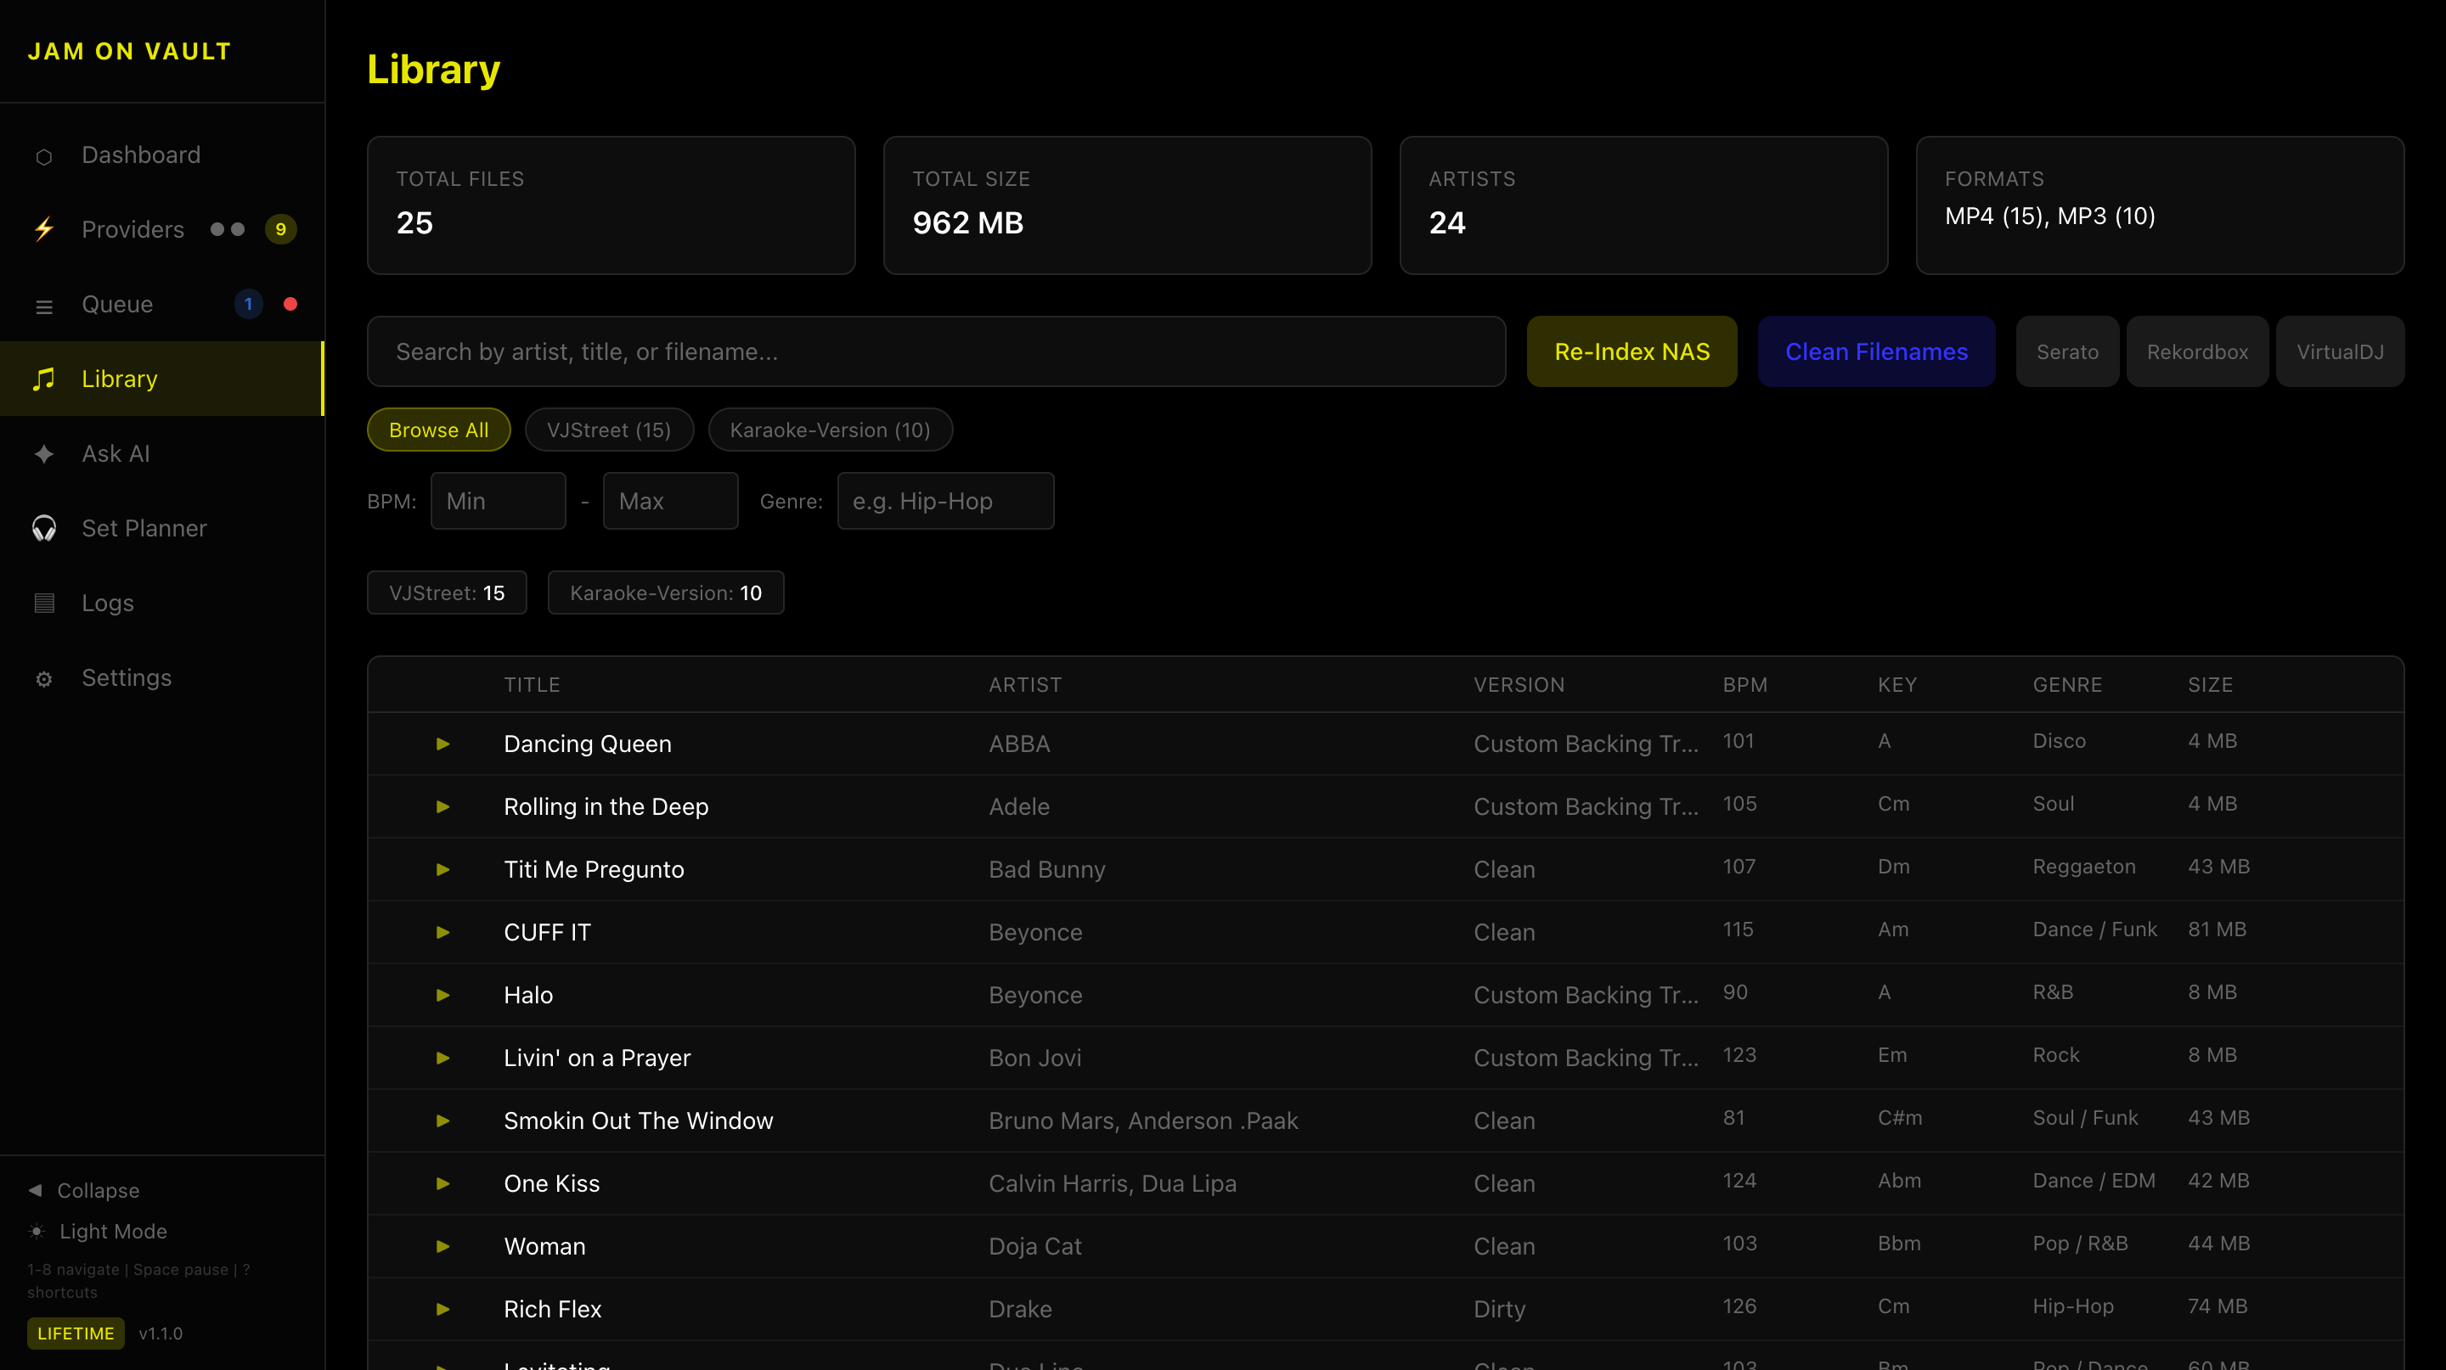Click the SIZE column header
Image resolution: width=2446 pixels, height=1370 pixels.
point(2210,685)
